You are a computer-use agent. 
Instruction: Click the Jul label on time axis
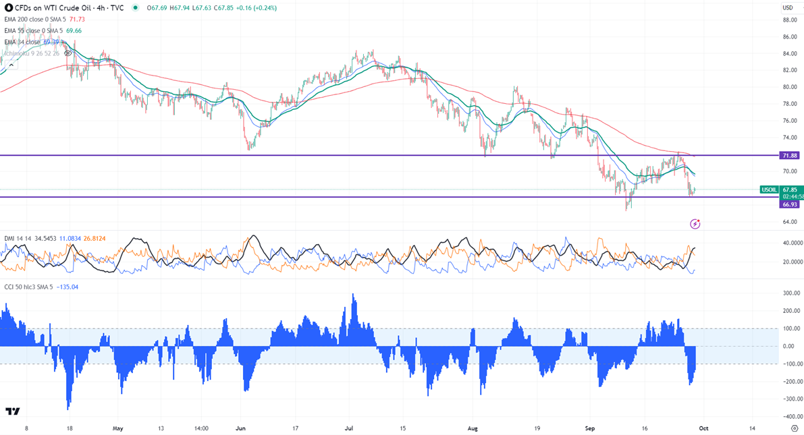[349, 428]
